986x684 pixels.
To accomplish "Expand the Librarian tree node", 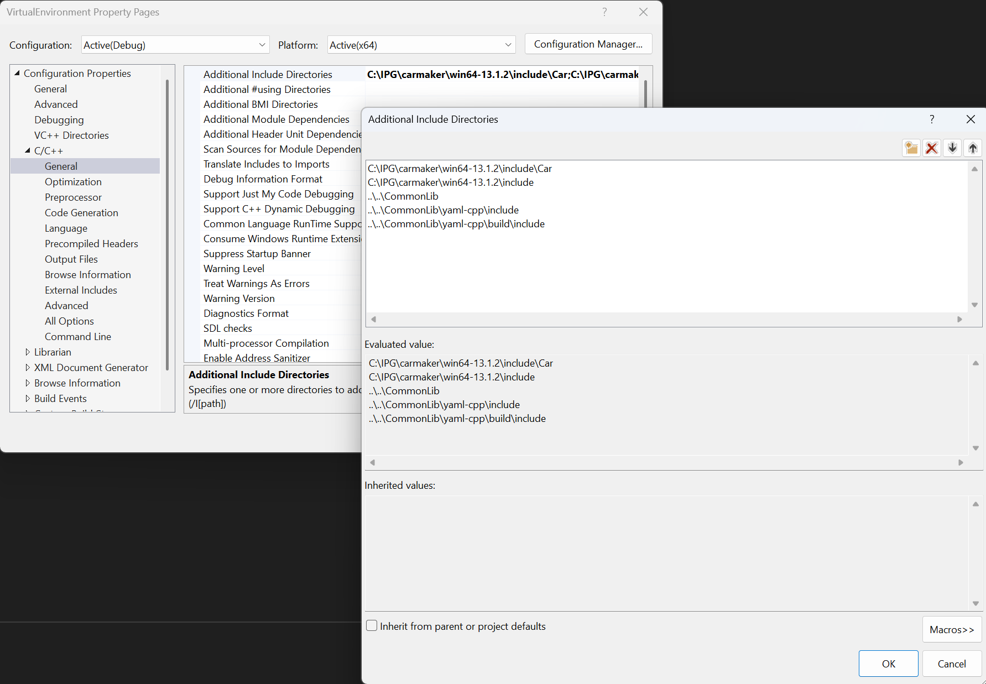I will click(x=28, y=352).
